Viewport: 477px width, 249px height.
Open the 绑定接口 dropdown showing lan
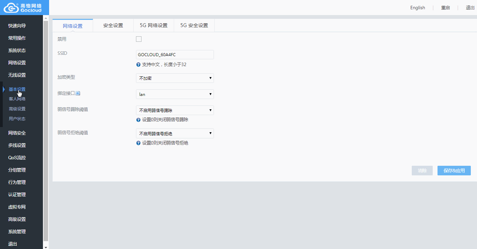click(175, 94)
